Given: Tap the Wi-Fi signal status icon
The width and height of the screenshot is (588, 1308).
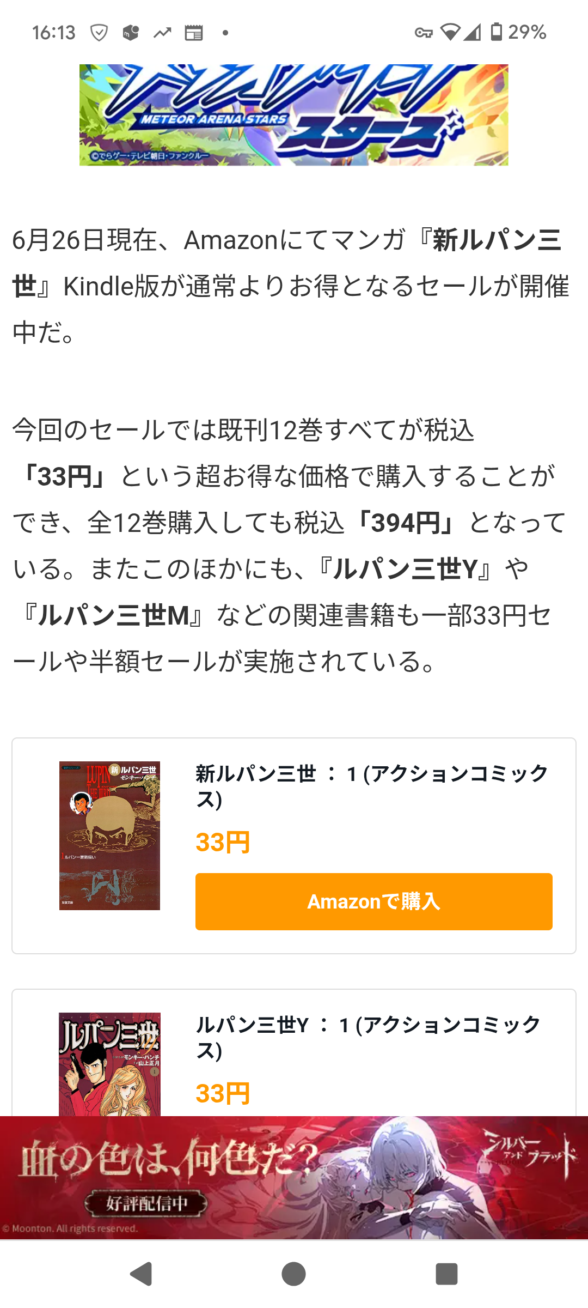Looking at the screenshot, I should pos(450,32).
